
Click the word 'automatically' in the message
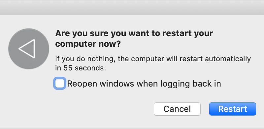(228, 59)
